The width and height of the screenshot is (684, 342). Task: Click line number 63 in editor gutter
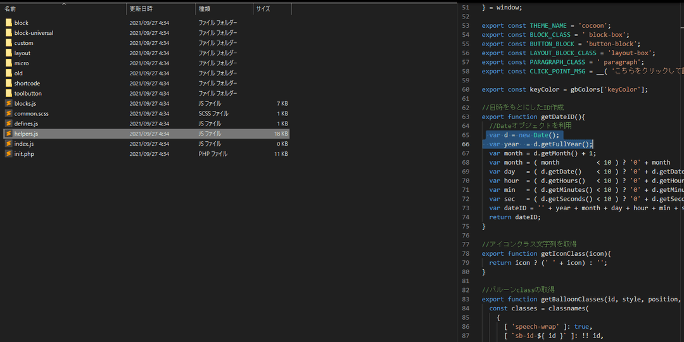465,117
